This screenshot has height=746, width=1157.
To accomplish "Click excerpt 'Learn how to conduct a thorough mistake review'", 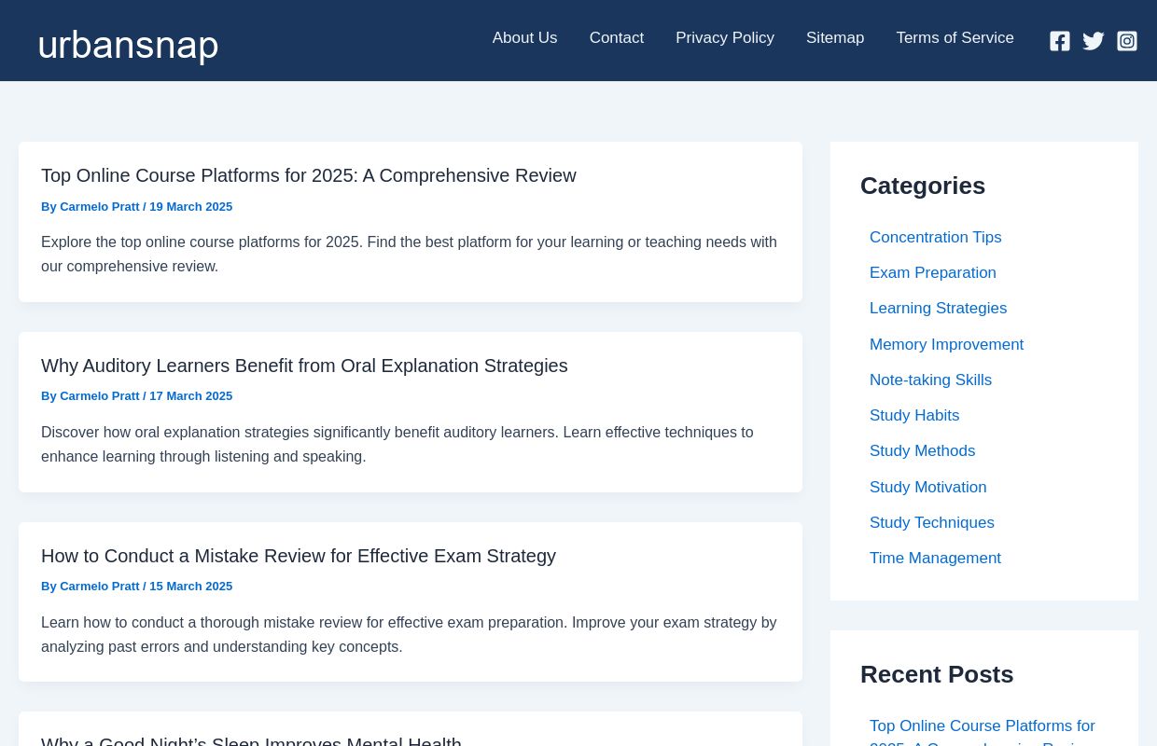I will tap(409, 634).
